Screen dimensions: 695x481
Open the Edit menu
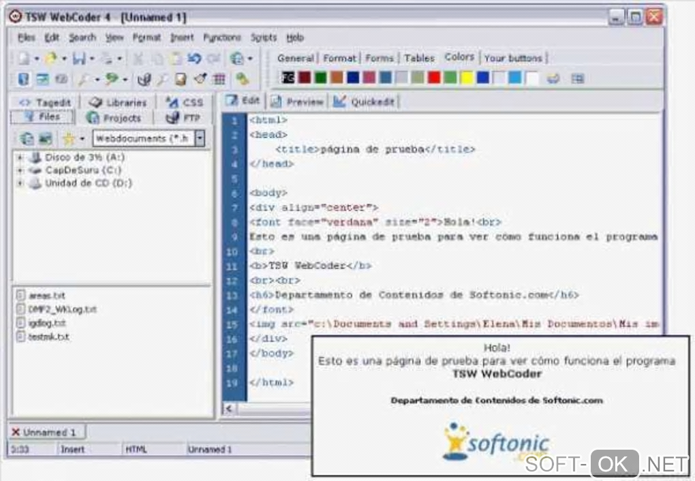point(52,37)
